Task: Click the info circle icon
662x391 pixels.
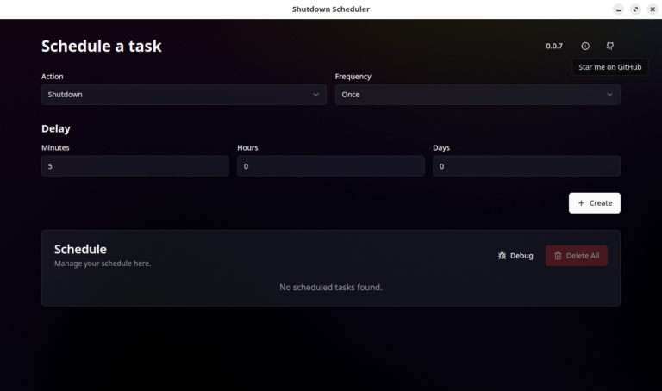Action: click(585, 46)
